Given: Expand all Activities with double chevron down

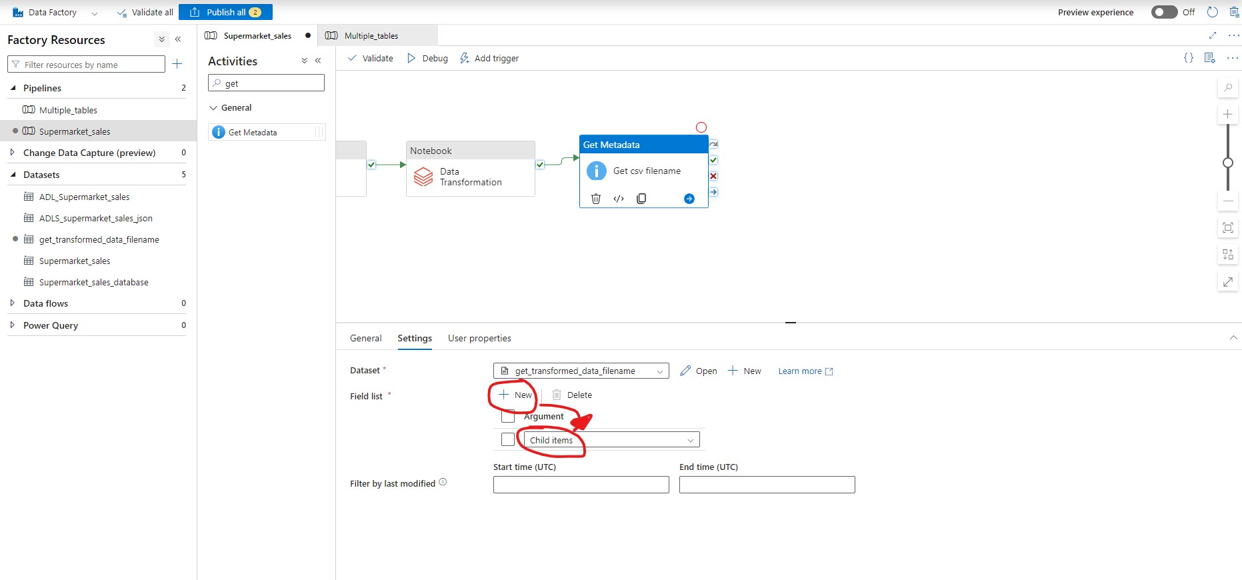Looking at the screenshot, I should 304,60.
